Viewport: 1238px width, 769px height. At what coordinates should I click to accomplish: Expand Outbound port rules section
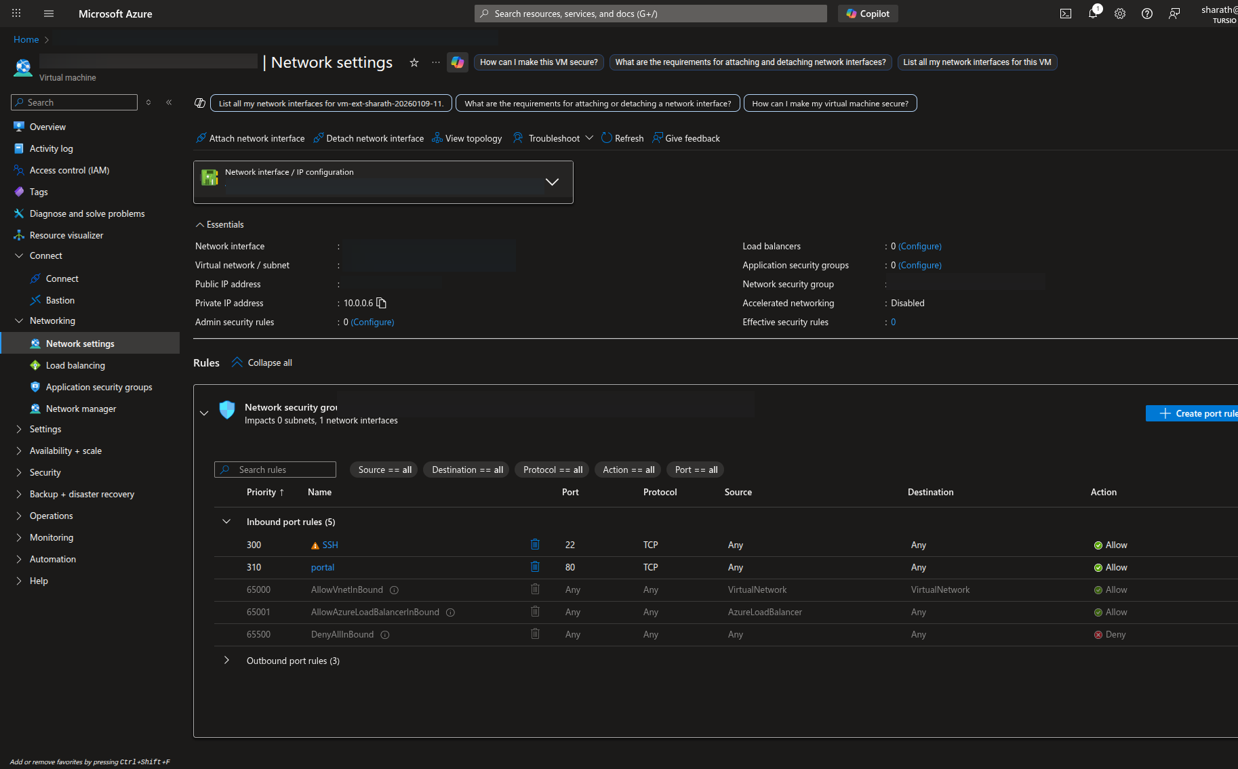pyautogui.click(x=226, y=661)
